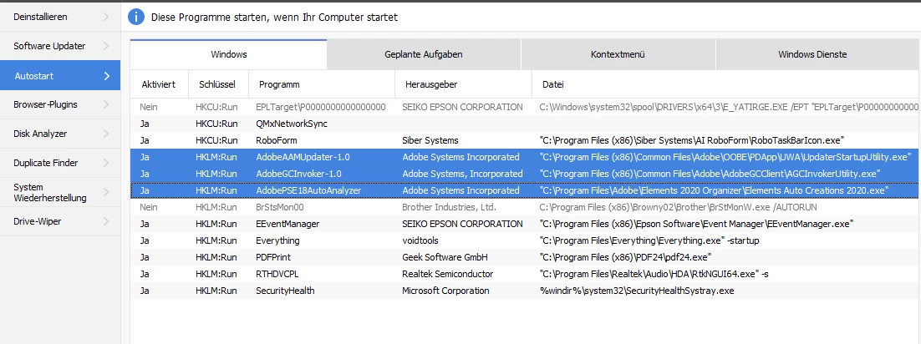Switch to the Windows Dienste tab
The image size is (921, 344).
[812, 54]
